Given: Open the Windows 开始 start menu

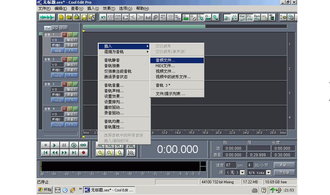Looking at the screenshot, I should [44, 190].
